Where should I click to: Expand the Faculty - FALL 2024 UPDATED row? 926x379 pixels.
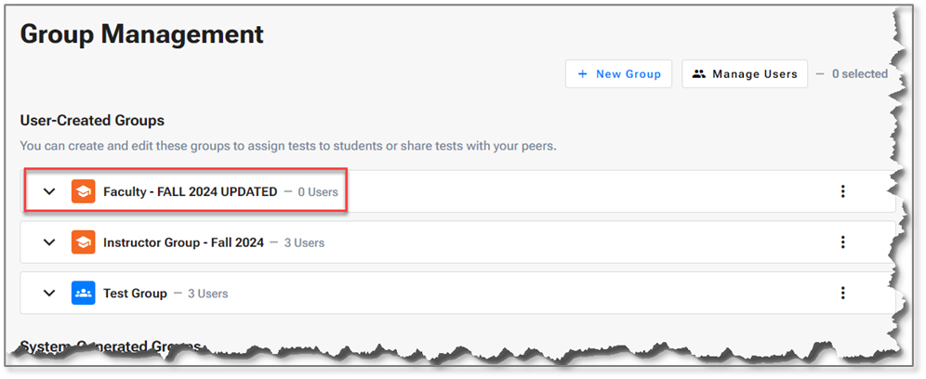tap(50, 191)
